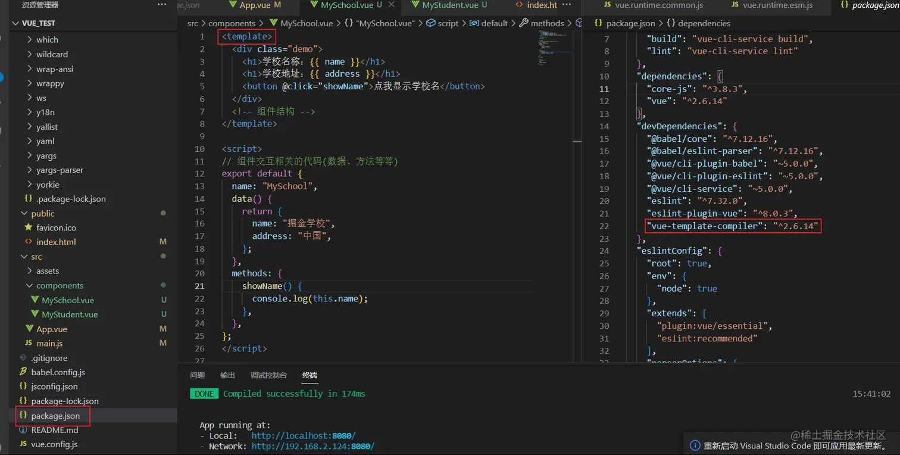Screen dimensions: 900x455
Task: Open Explorer's more actions ellipsis menu
Action: (x=162, y=5)
